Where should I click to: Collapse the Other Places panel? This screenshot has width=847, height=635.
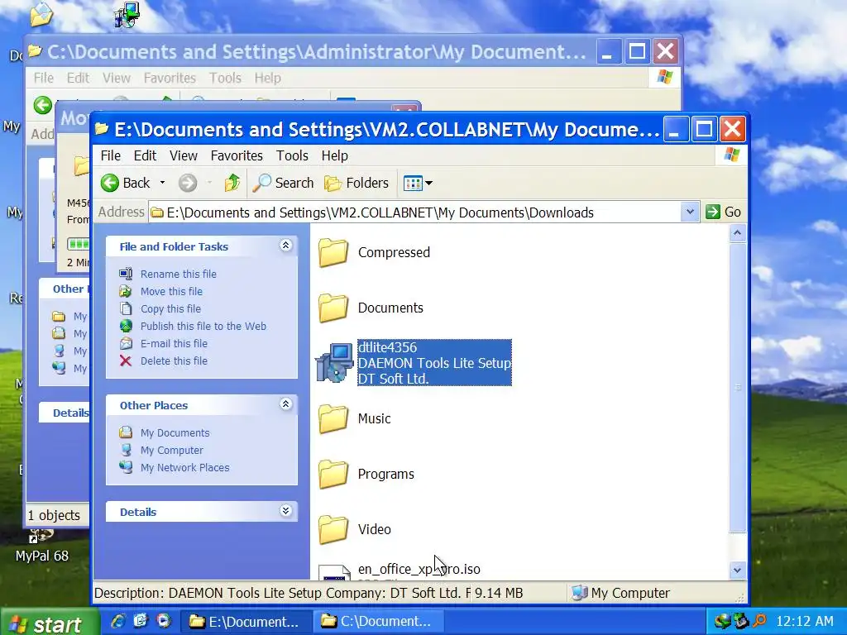coord(285,404)
